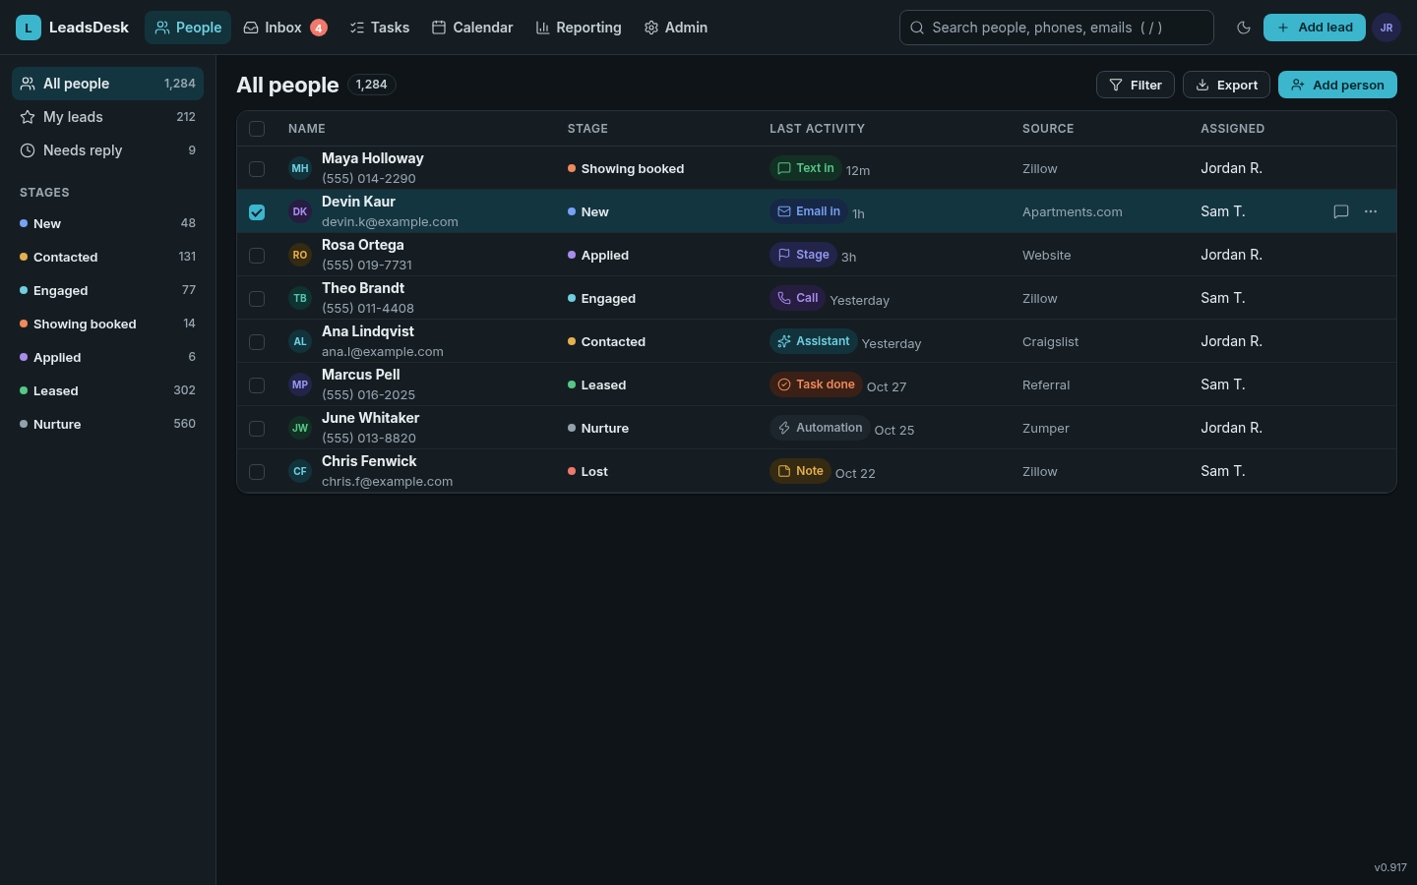Screen dimensions: 1417x885
Task: Select Chris Fenwick's row checkbox
Action: [x=257, y=471]
